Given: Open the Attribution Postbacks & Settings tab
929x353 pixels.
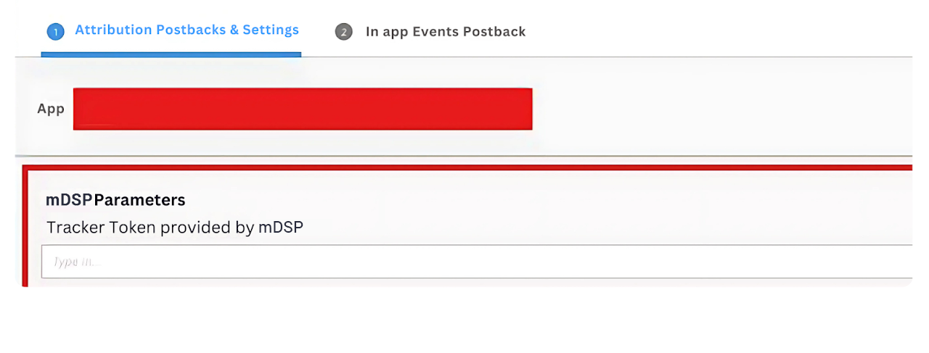Looking at the screenshot, I should click(x=187, y=30).
